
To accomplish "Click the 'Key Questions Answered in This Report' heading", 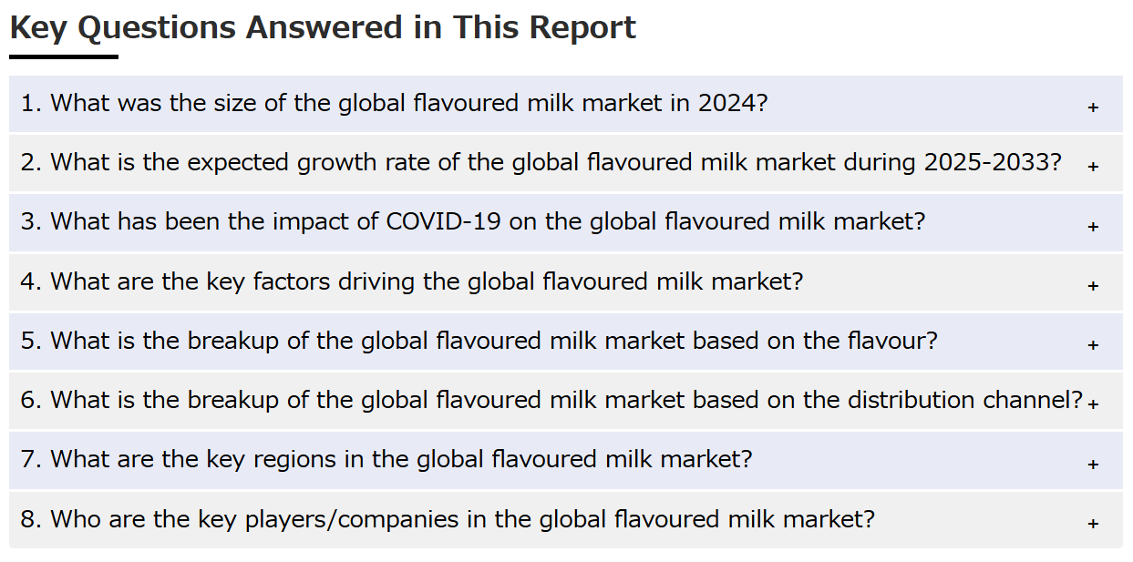I will pyautogui.click(x=323, y=27).
